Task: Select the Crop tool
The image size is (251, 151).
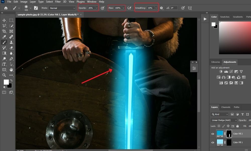Action: pos(4,31)
